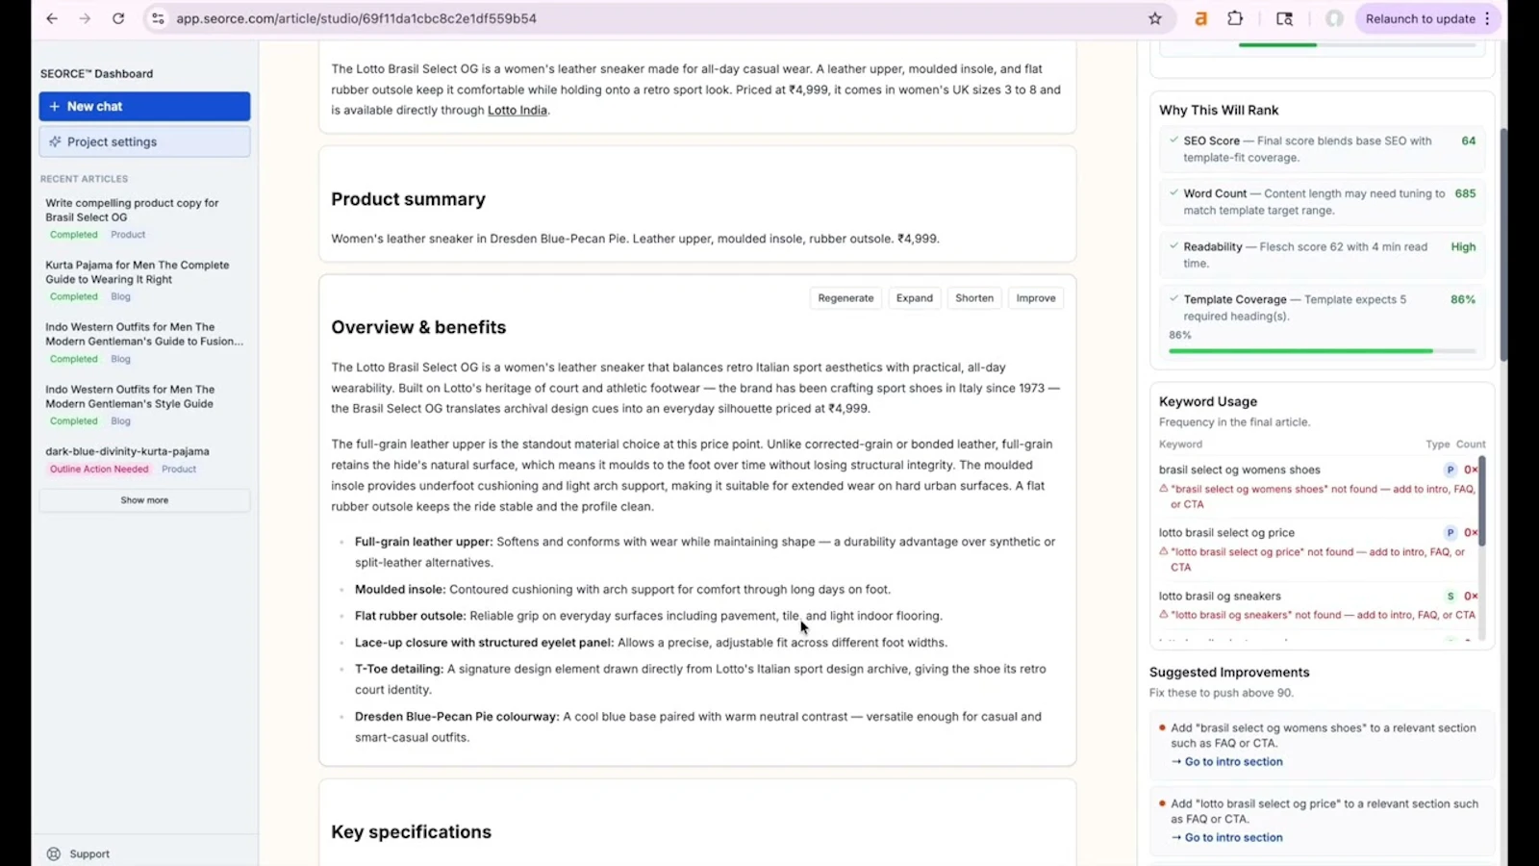Image resolution: width=1539 pixels, height=866 pixels.
Task: Shorten the Overview & benefits section
Action: click(974, 298)
